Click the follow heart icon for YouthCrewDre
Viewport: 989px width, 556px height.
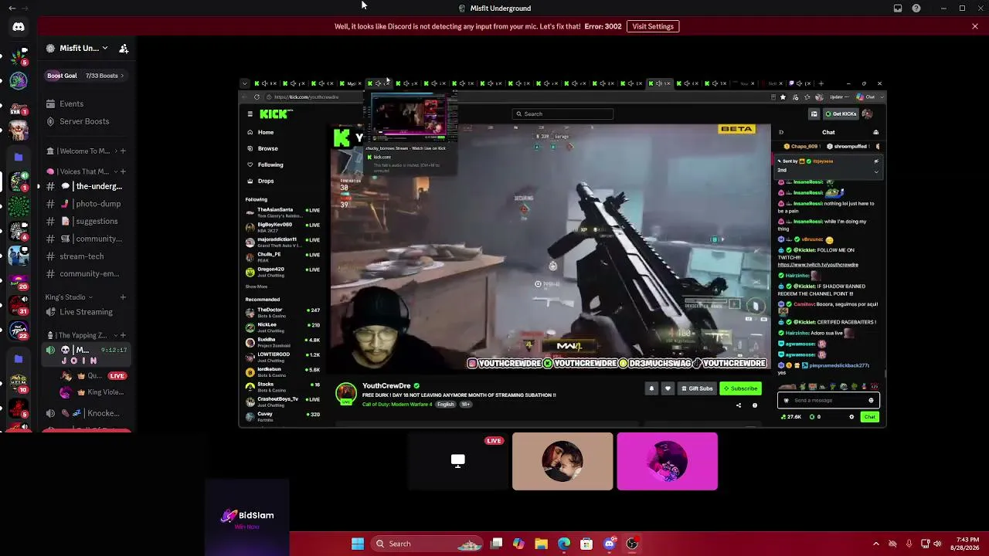click(x=668, y=388)
